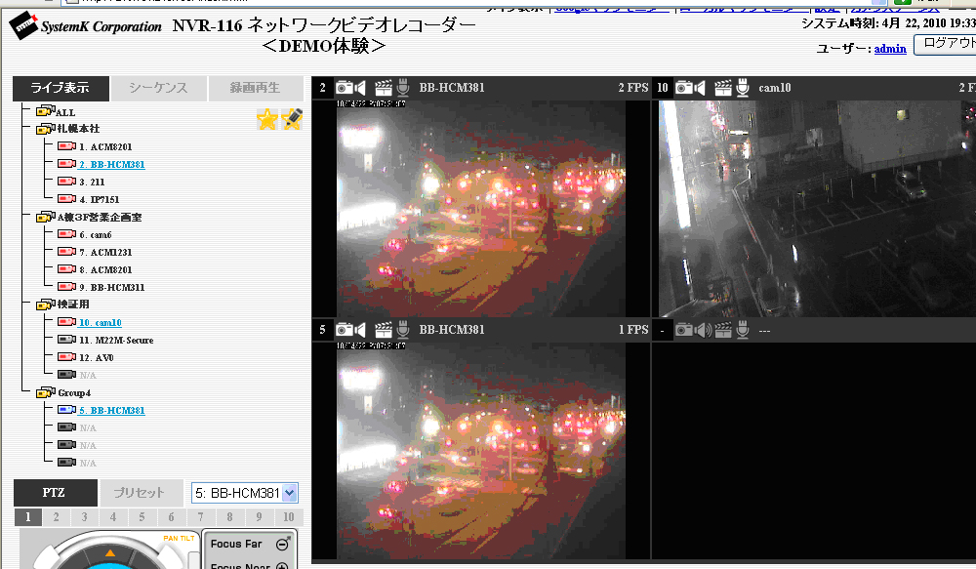Screen dimensions: 976x569
Task: Click the ログアウト button
Action: tap(946, 44)
